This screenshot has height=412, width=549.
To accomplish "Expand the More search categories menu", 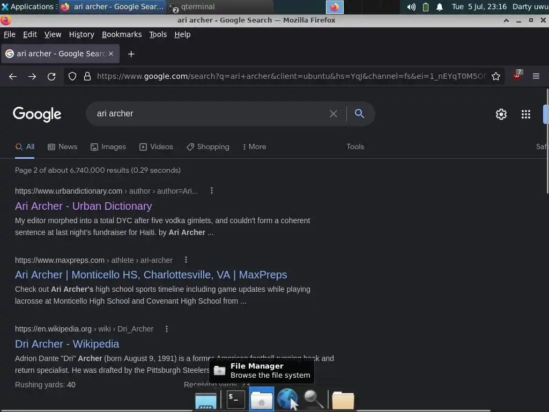I will [x=255, y=147].
